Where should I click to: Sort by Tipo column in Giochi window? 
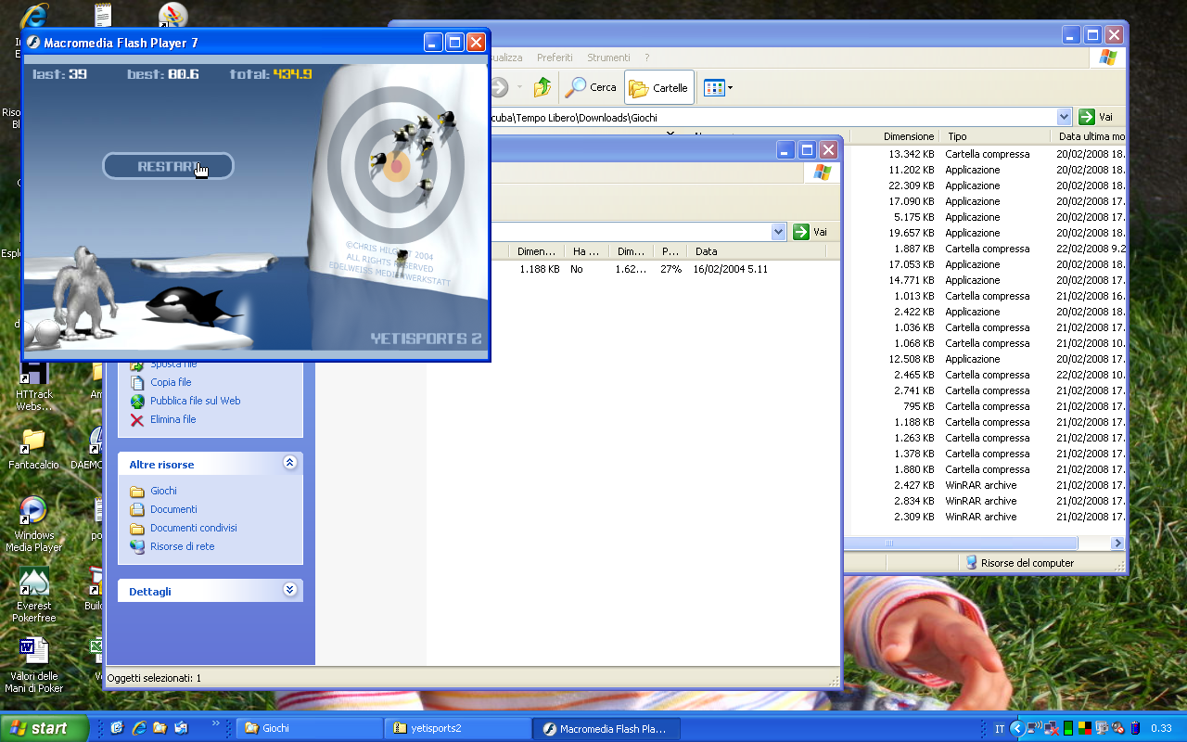994,136
